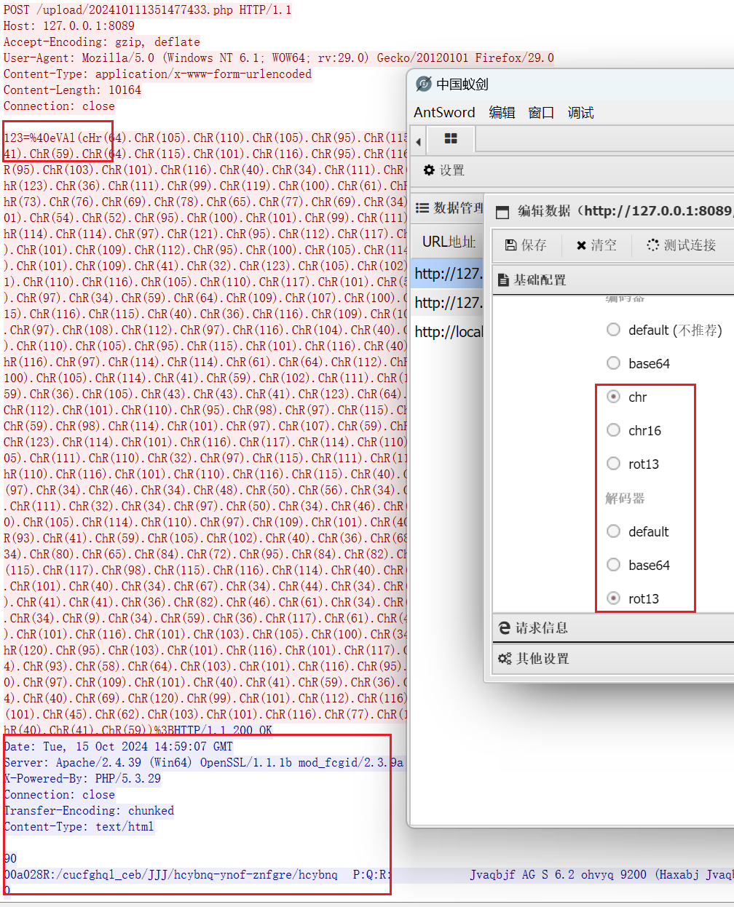
Task: Expand the 其他设置 section
Action: pyautogui.click(x=613, y=659)
